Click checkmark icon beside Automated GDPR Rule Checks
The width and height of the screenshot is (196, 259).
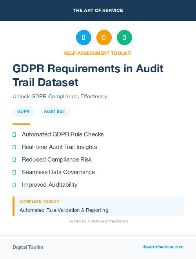click(14, 135)
